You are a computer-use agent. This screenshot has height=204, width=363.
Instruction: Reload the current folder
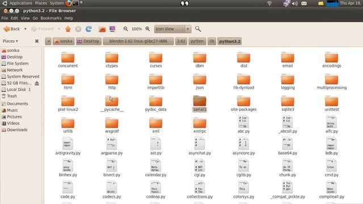(88, 29)
